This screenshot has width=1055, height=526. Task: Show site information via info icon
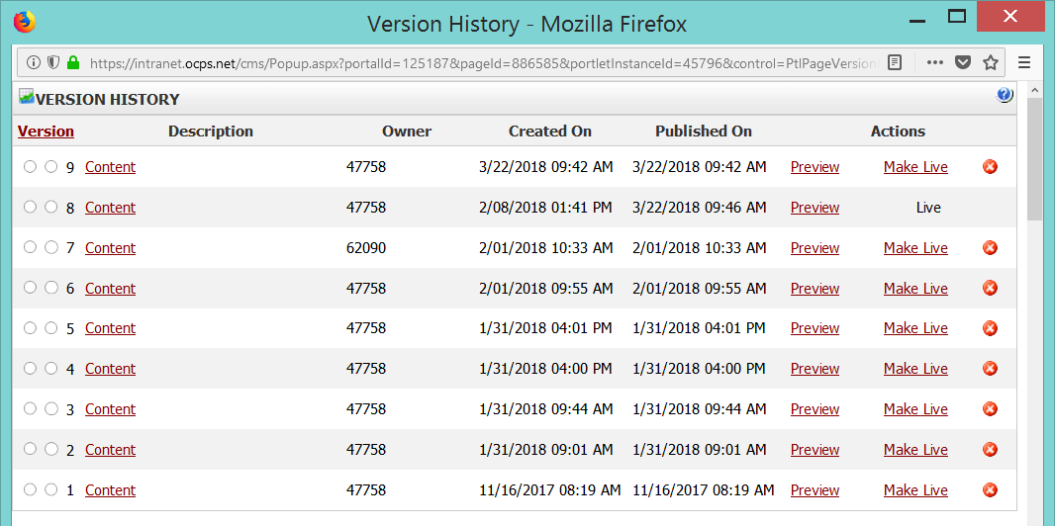(x=34, y=62)
